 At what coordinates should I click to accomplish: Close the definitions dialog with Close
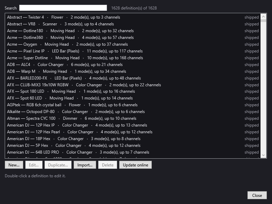pyautogui.click(x=257, y=195)
